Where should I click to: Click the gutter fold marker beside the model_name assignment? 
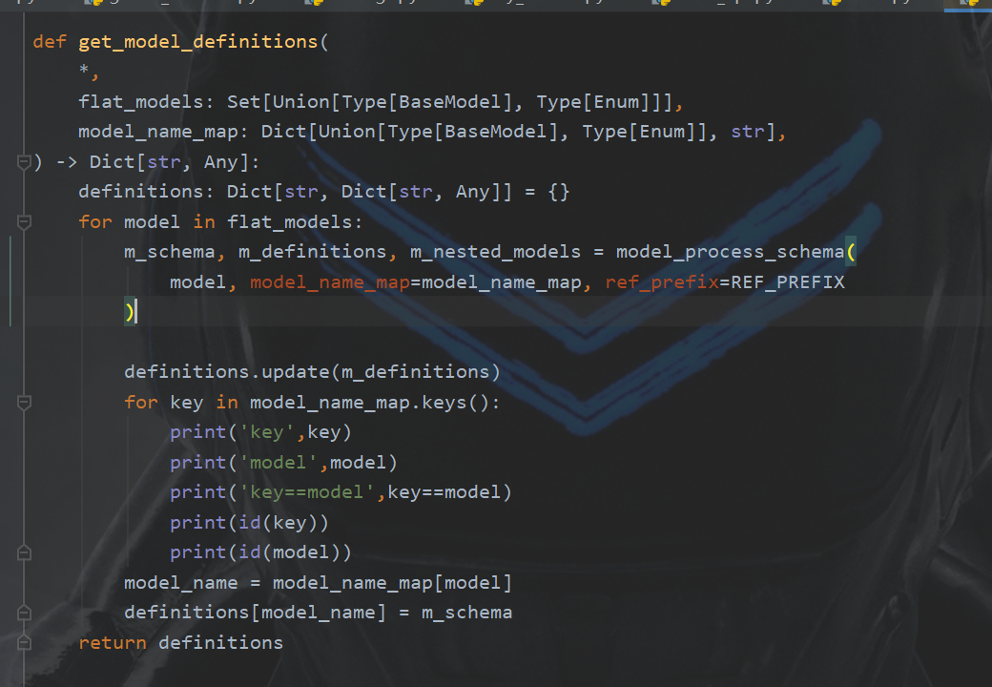pyautogui.click(x=24, y=552)
